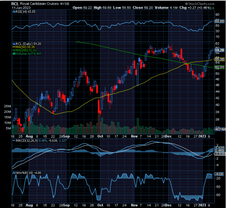Click the Oct label on price date axis
Image resolution: width=226 pixels, height=208 pixels.
coord(100,136)
